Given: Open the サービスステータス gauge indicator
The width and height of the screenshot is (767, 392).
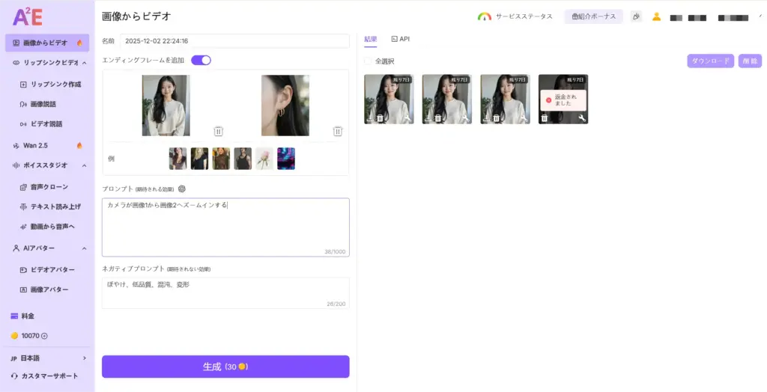Looking at the screenshot, I should [485, 16].
